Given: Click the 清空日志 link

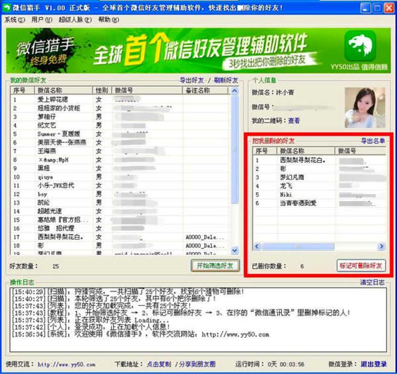Looking at the screenshot, I should [x=372, y=282].
